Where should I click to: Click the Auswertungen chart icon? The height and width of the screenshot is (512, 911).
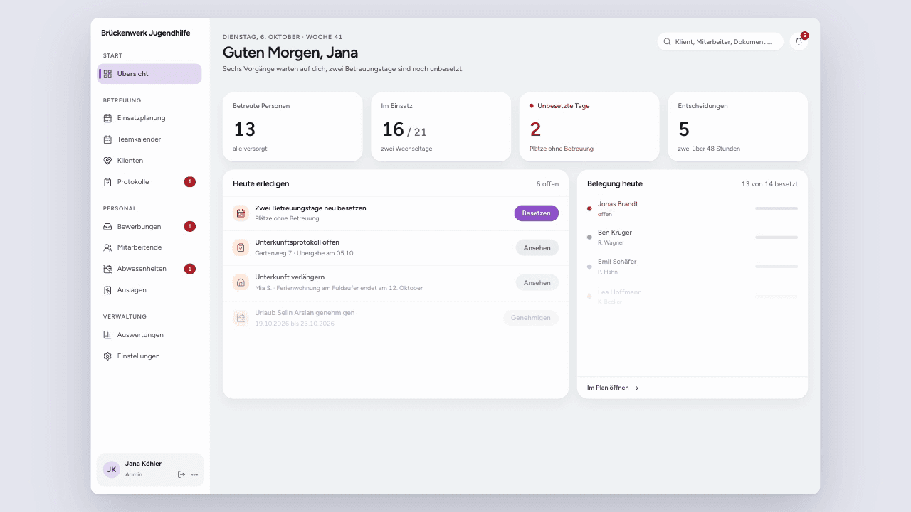tap(107, 335)
